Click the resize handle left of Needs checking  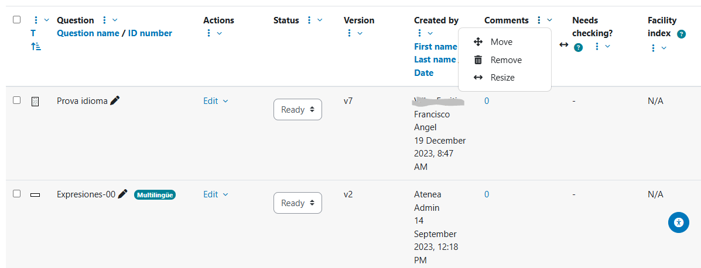[x=563, y=44]
